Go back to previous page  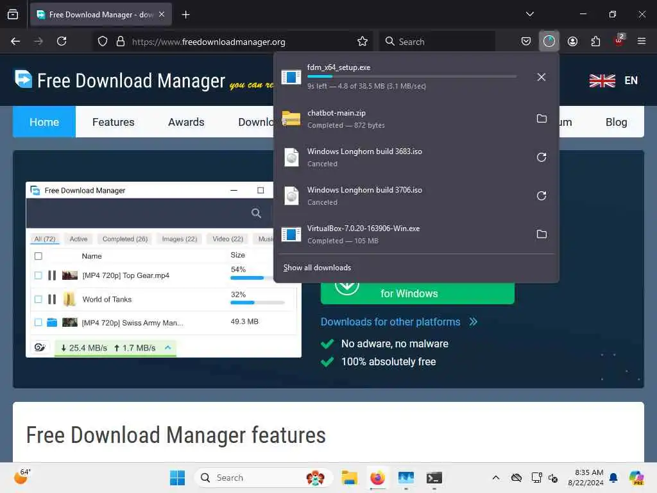(x=15, y=41)
